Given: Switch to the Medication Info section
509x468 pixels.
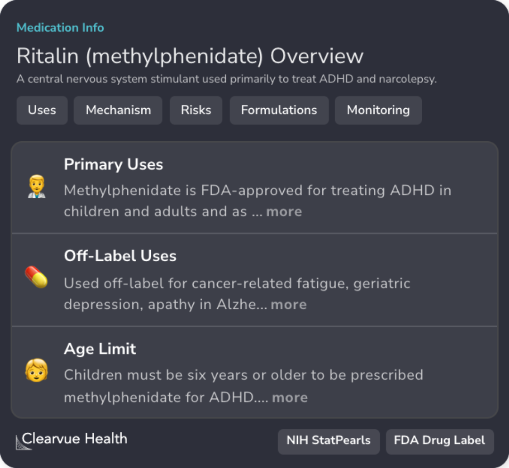Looking at the screenshot, I should [60, 27].
